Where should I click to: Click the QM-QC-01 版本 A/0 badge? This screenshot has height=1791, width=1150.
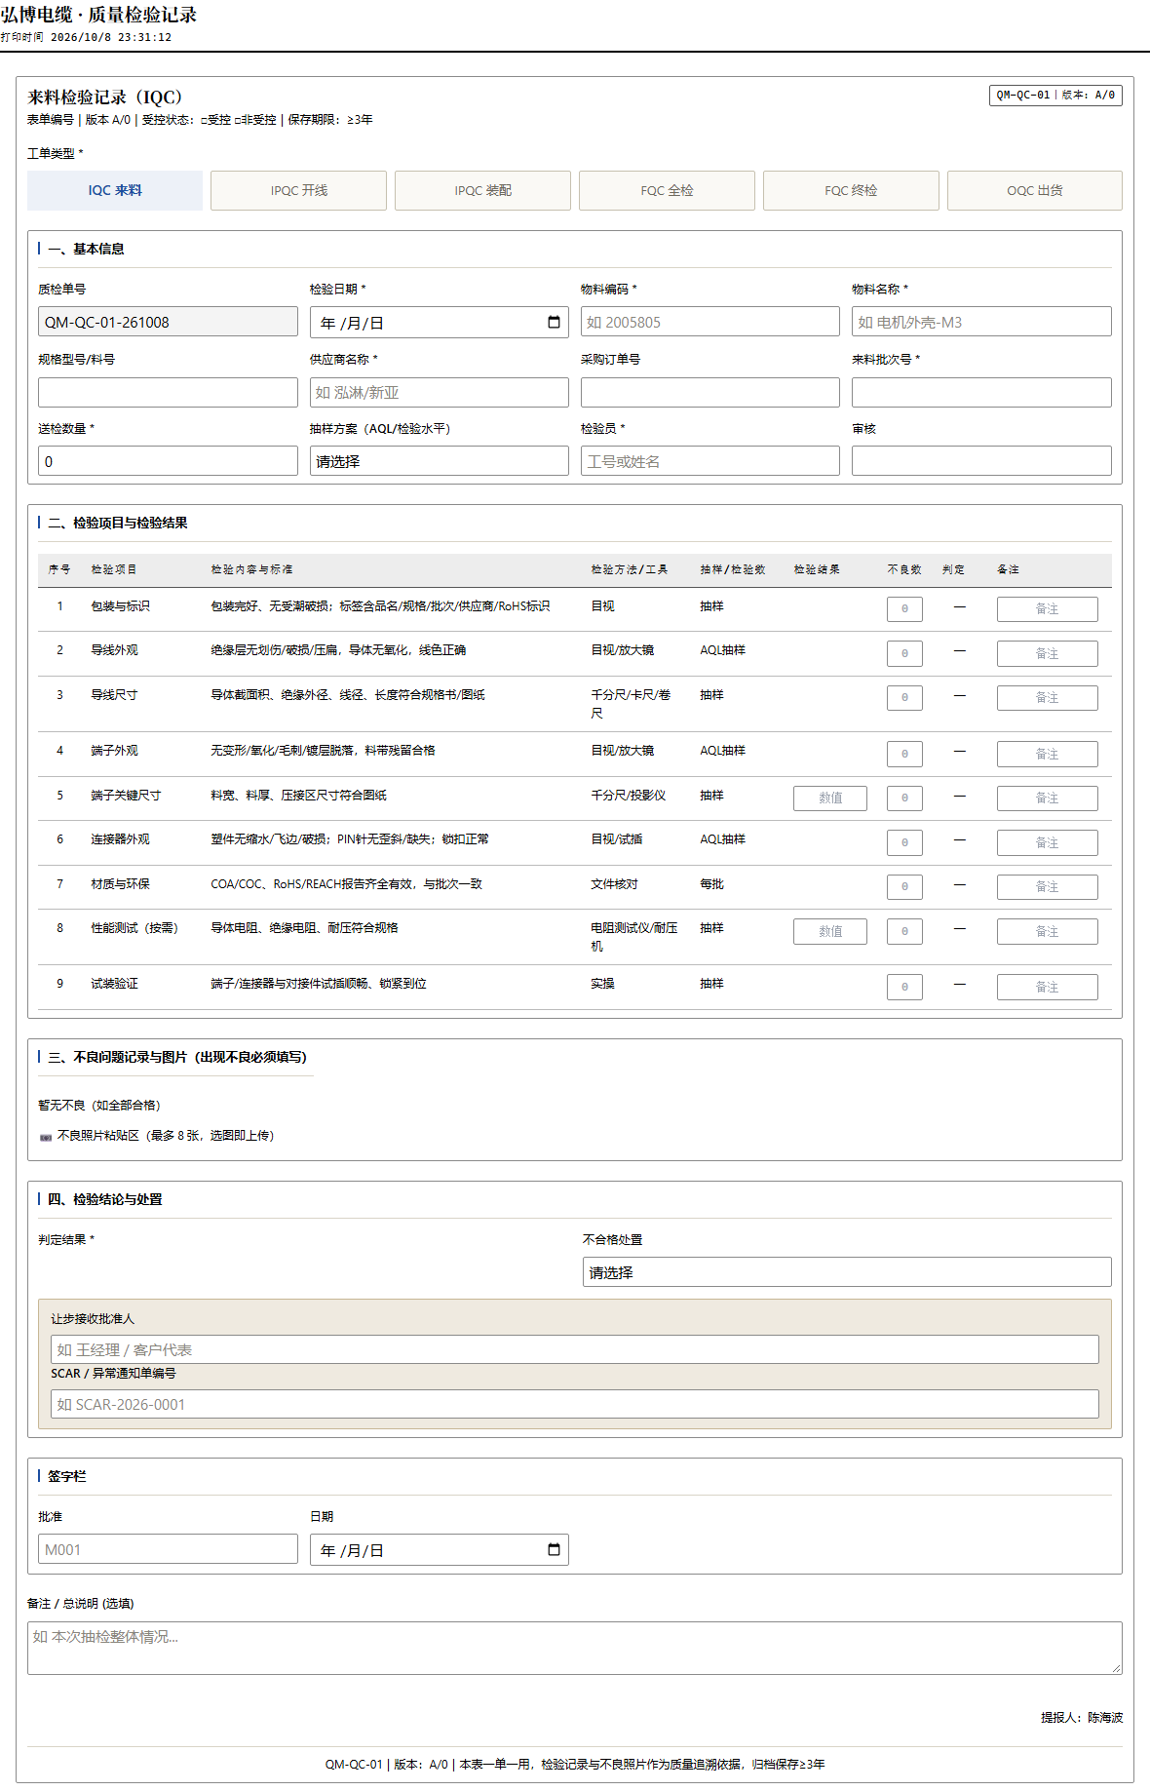click(x=1055, y=96)
